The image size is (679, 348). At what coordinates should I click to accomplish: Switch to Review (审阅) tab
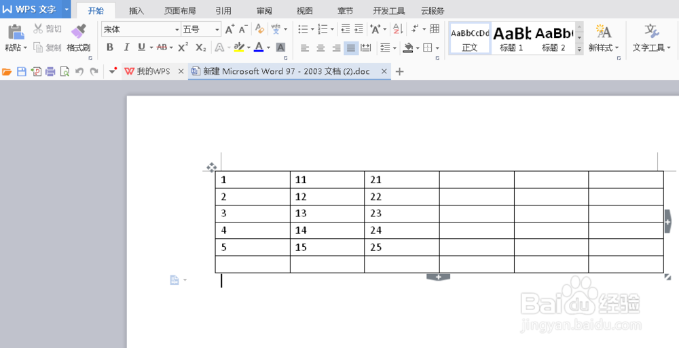pos(264,10)
